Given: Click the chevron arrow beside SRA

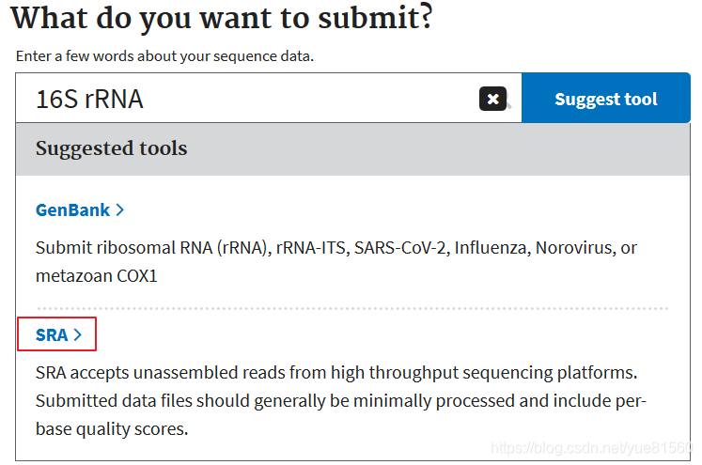Looking at the screenshot, I should coord(77,334).
